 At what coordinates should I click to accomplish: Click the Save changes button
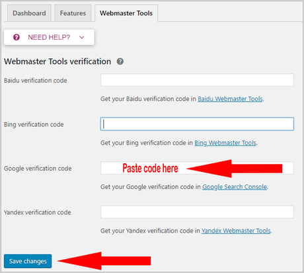point(28,261)
